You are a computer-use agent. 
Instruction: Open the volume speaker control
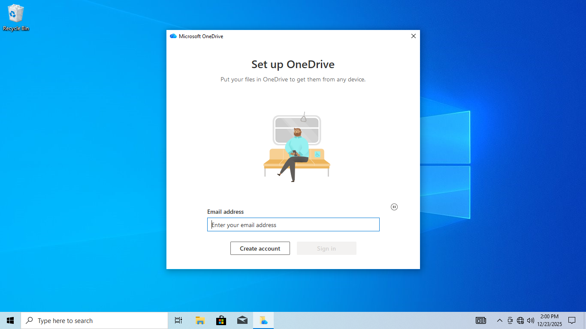pos(531,320)
